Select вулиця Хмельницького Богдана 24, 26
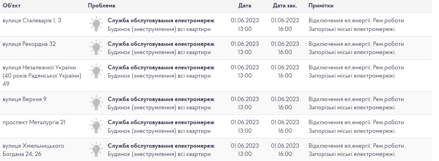The width and height of the screenshot is (439, 161). [x=33, y=150]
